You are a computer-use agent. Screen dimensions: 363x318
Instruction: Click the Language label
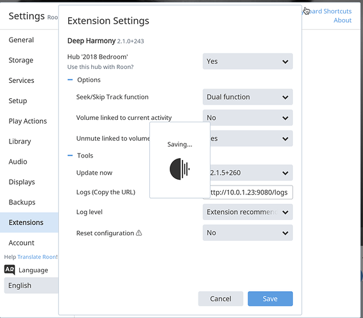coord(33,270)
